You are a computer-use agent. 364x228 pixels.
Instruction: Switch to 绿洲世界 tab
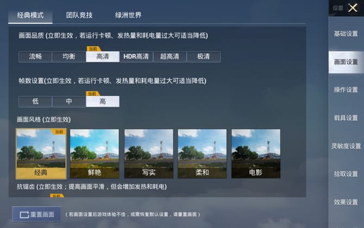pos(128,15)
